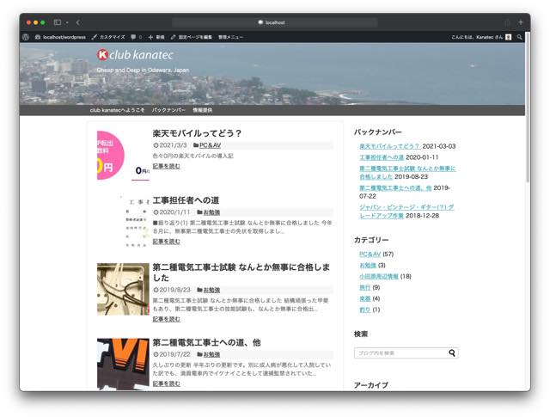
Task: Click 固定ページを編集 in admin bar
Action: (192, 37)
